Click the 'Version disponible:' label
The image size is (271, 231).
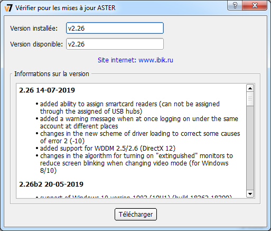(x=36, y=44)
